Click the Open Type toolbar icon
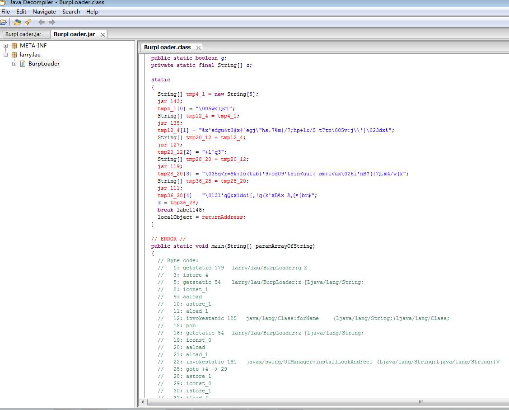This screenshot has height=410, width=509. 17,22
